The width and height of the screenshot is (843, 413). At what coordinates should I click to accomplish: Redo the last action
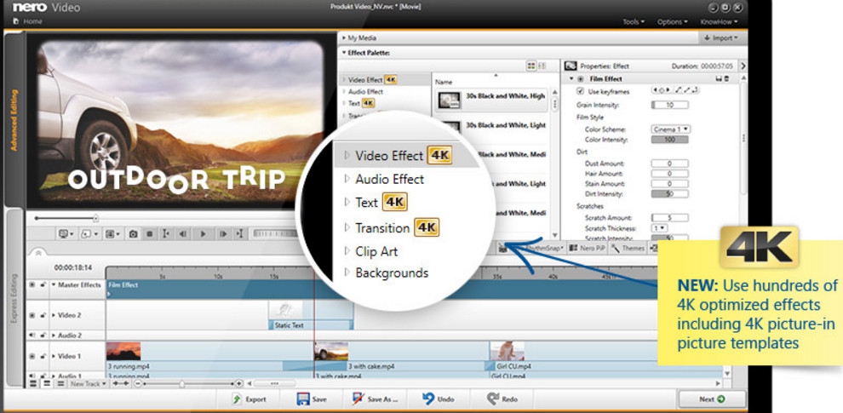(x=502, y=399)
